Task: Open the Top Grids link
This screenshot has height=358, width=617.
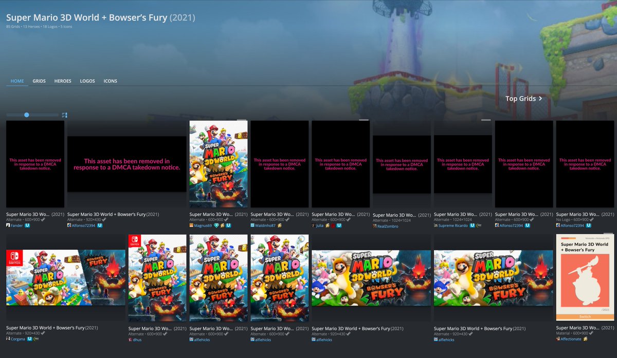Action: pos(523,99)
